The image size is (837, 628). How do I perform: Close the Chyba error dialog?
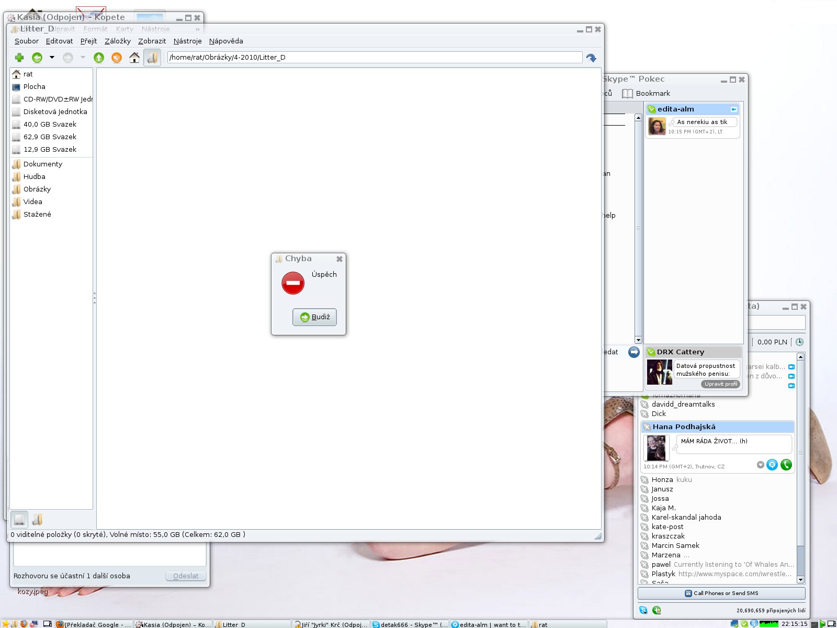(339, 259)
